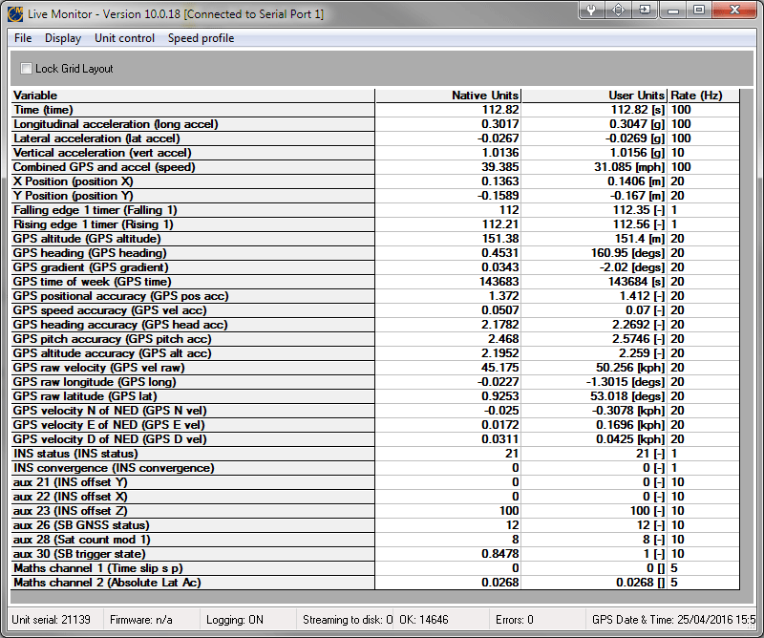This screenshot has height=638, width=764.
Task: Click the Live Monitor app icon
Action: pos(13,13)
